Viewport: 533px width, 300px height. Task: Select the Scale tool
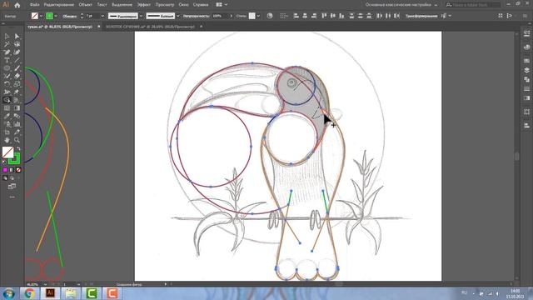point(17,84)
